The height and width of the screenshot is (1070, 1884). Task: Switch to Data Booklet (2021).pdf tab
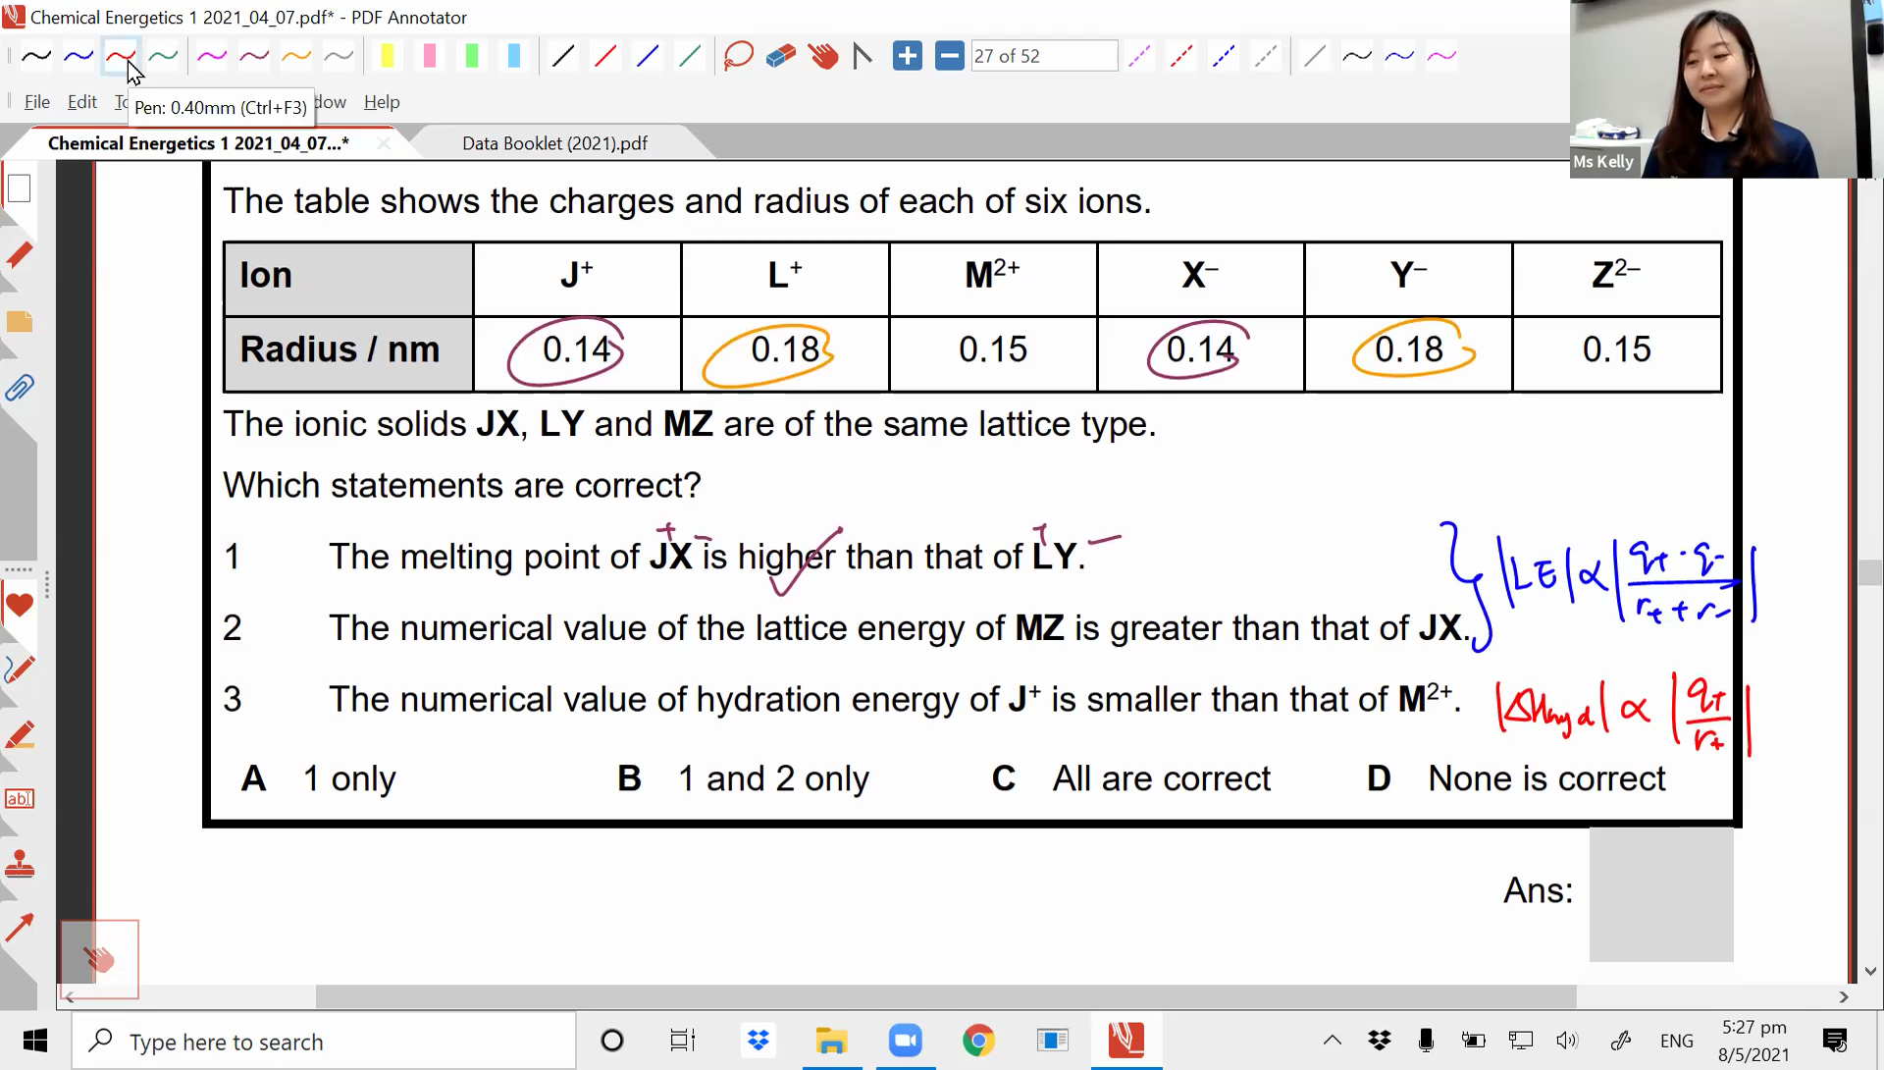click(x=554, y=143)
